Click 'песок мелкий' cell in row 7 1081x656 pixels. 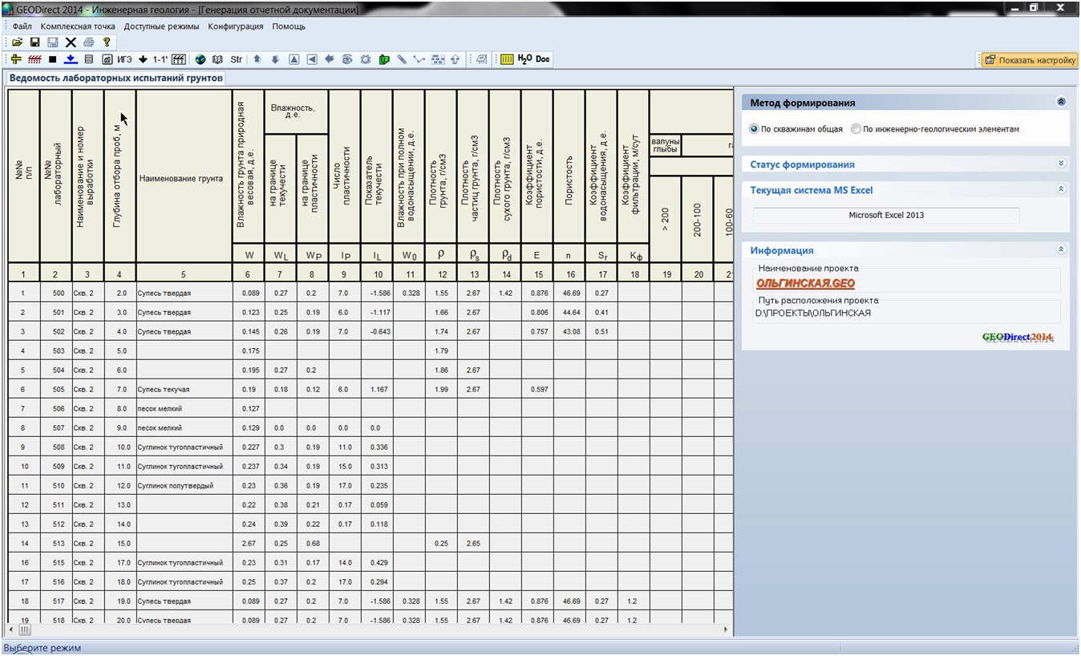pyautogui.click(x=184, y=408)
